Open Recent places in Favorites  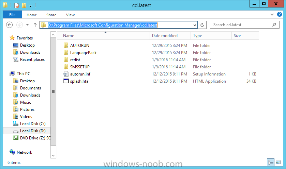tap(32, 60)
